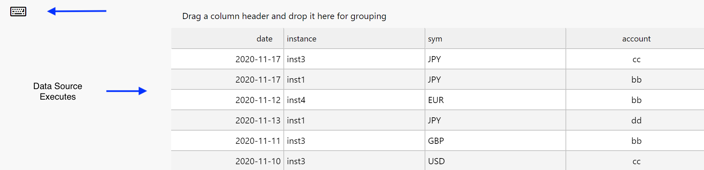Click the grouping drop area text
This screenshot has height=170, width=704.
click(x=284, y=16)
